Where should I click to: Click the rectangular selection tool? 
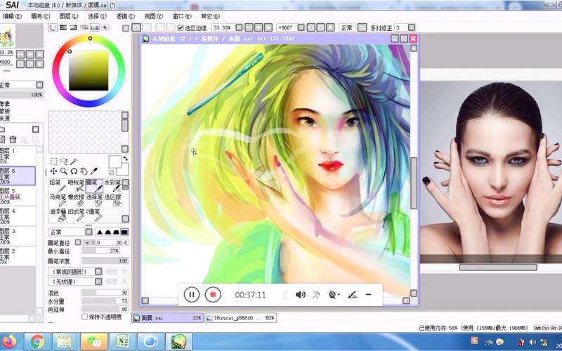[53, 161]
